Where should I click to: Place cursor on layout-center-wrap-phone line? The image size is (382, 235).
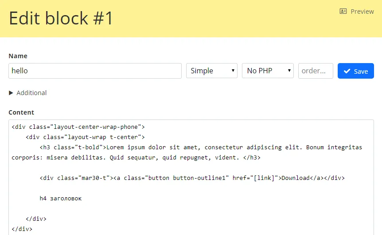78,127
